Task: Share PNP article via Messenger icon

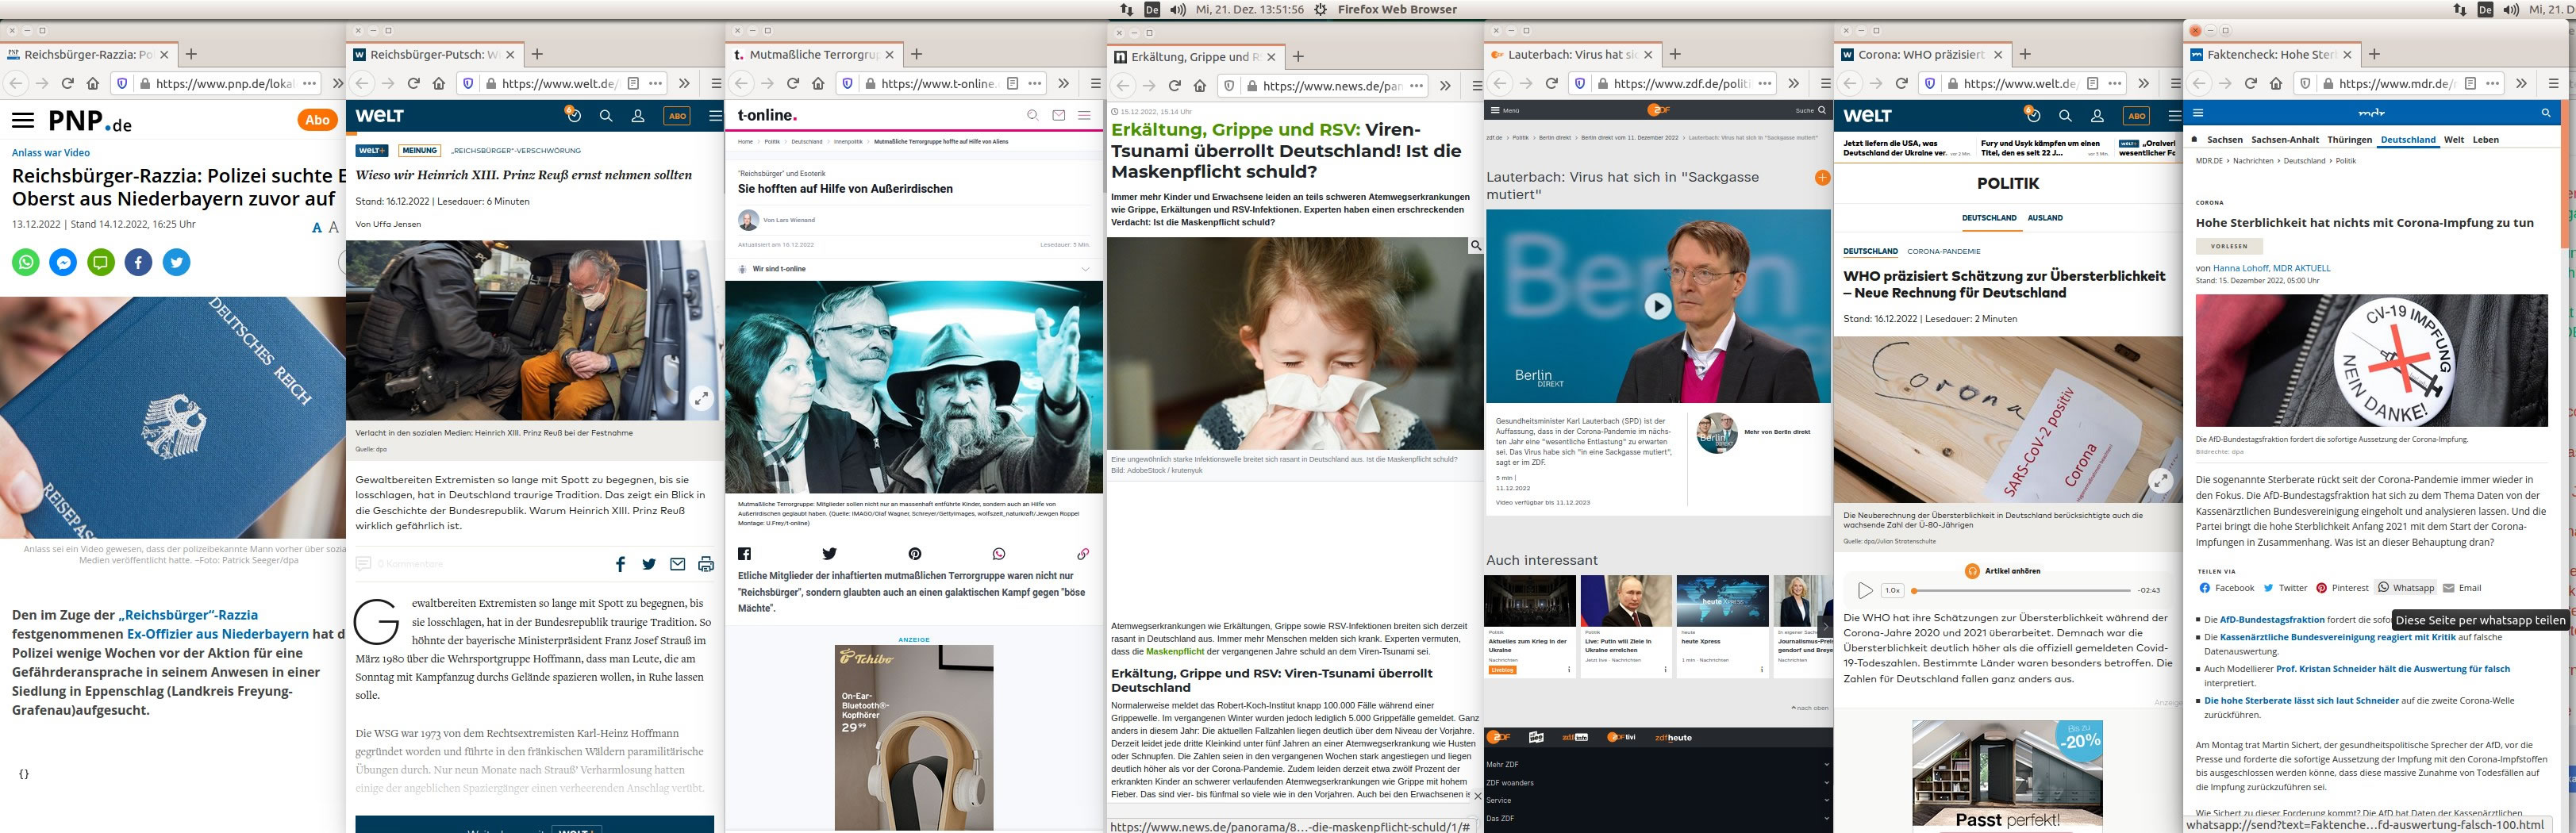Action: click(x=63, y=262)
